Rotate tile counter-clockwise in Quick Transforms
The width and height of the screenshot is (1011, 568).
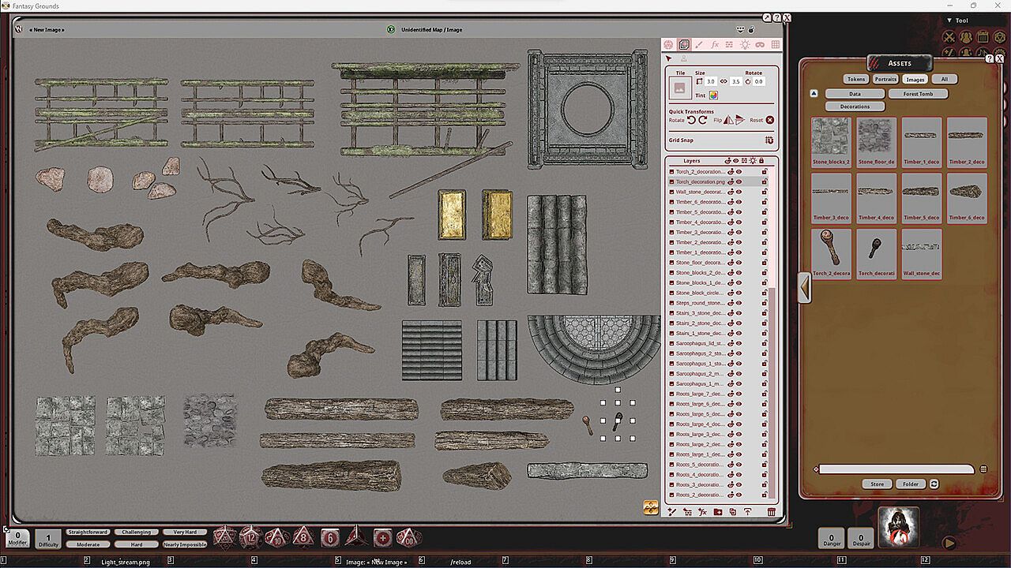[x=691, y=120]
